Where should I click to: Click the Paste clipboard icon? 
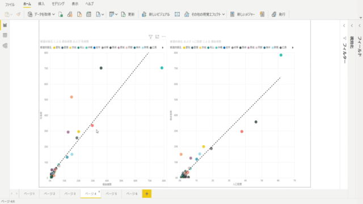click(7, 14)
